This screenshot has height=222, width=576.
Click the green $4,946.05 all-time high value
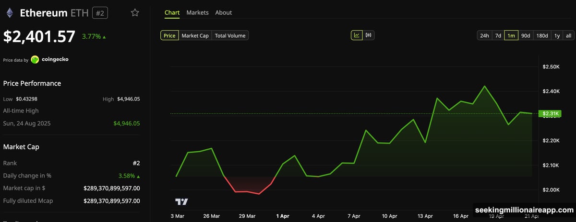[127, 123]
